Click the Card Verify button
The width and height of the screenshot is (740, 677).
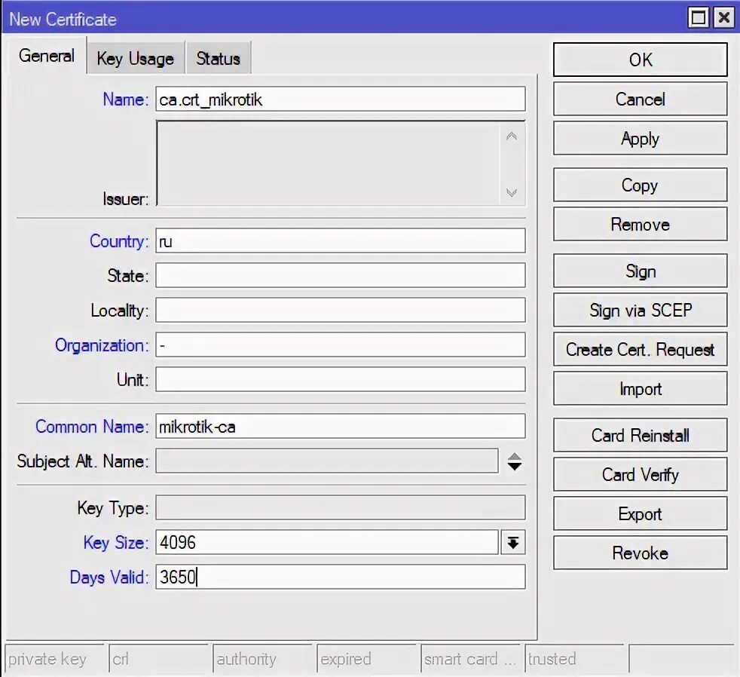(640, 474)
